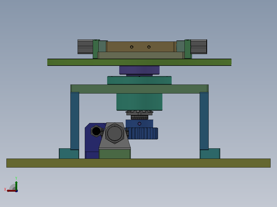Viewport: 277px width, 207px height.
Task: Select the olive base plate at the bottom
Action: 138,163
